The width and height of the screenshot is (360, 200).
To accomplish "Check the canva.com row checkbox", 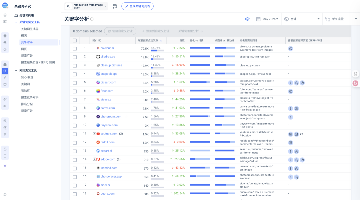I will (75, 109).
